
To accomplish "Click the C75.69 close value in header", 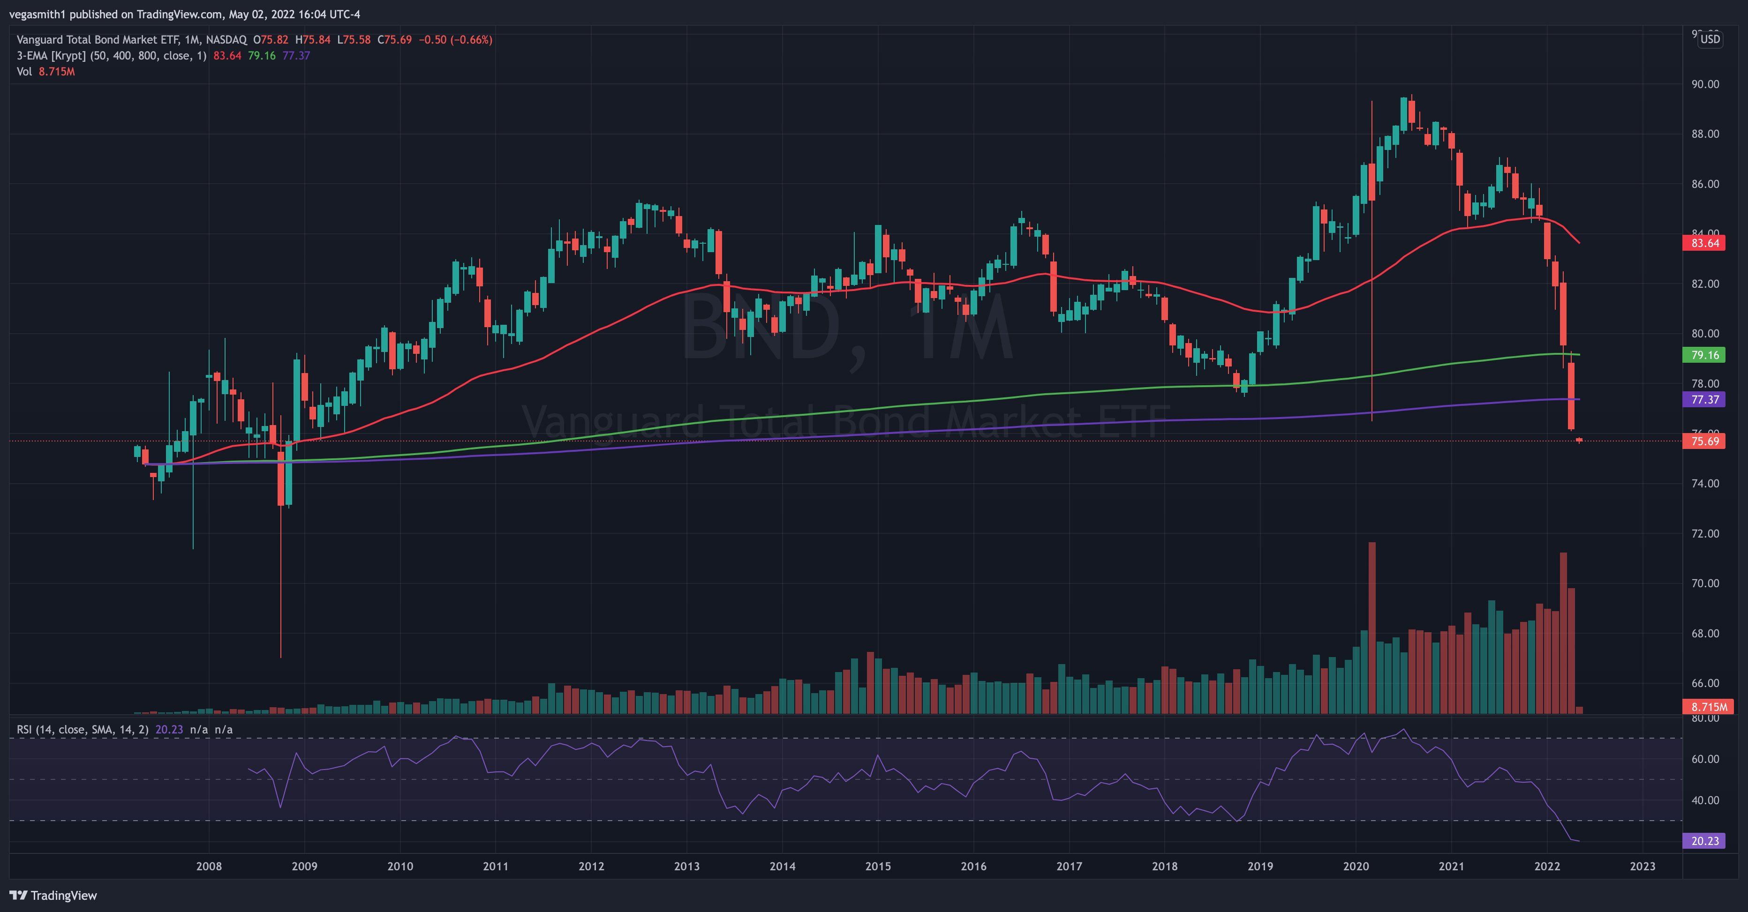I will click(x=395, y=39).
